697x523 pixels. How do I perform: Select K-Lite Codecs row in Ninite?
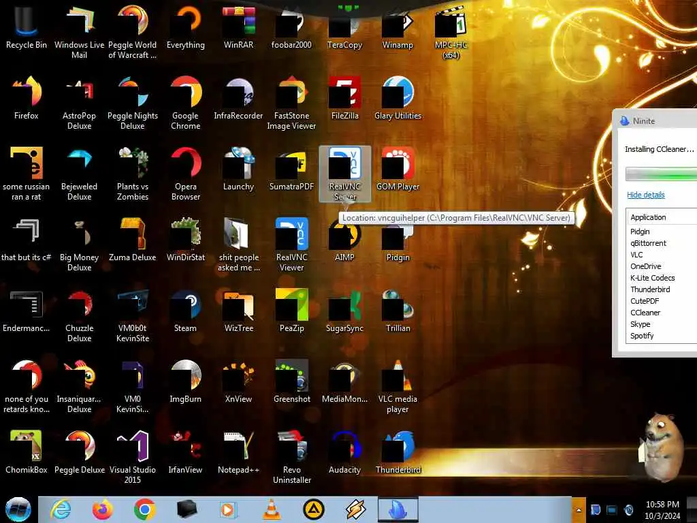click(662, 278)
